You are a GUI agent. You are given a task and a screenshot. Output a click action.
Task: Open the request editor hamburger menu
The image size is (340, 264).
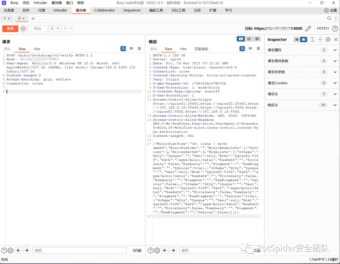[139, 49]
